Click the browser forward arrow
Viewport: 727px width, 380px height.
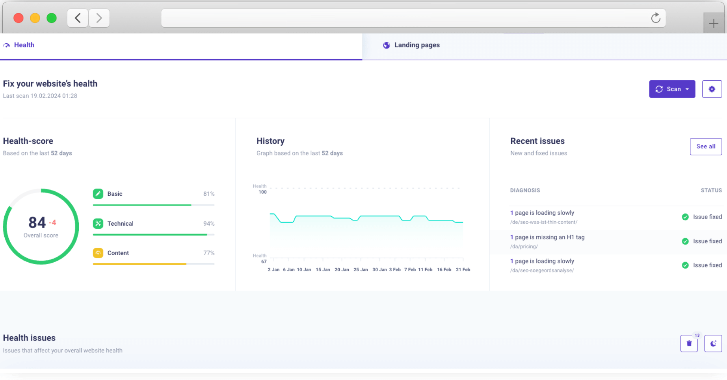click(99, 18)
